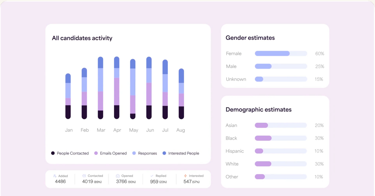Toggle the Interested People legend label
Viewport: 375px width, 196px height.
(x=183, y=153)
